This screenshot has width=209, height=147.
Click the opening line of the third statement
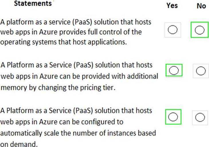pyautogui.click(x=77, y=110)
